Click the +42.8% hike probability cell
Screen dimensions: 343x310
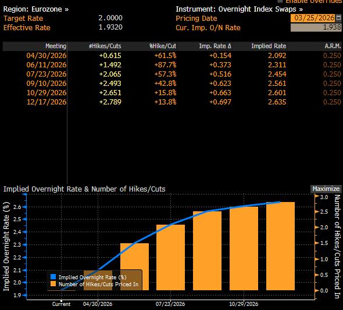coord(165,83)
